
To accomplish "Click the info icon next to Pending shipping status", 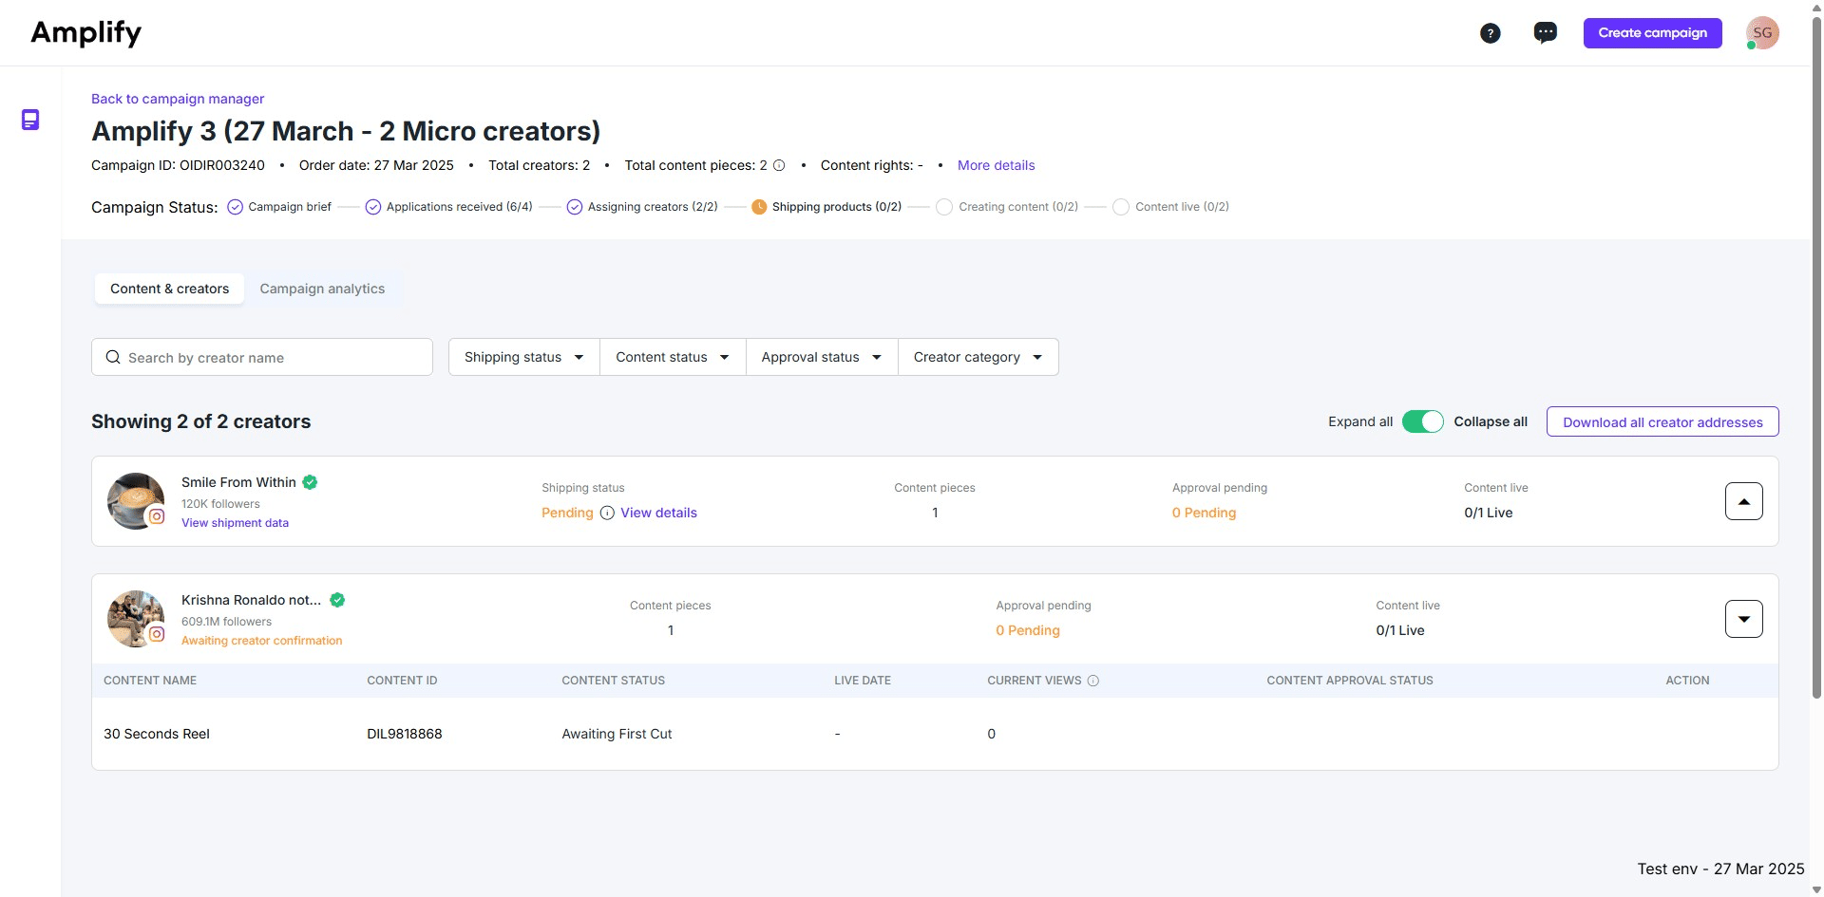I will coord(607,513).
